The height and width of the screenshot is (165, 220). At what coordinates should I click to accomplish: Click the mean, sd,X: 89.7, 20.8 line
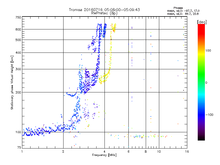(183, 14)
